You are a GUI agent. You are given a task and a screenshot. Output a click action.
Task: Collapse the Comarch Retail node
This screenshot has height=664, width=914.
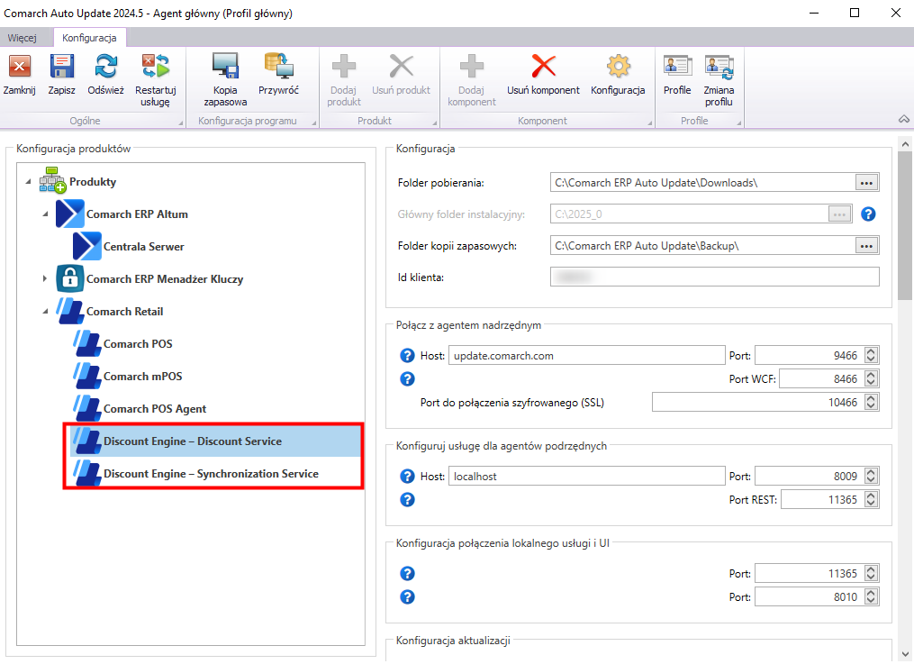[x=45, y=312]
